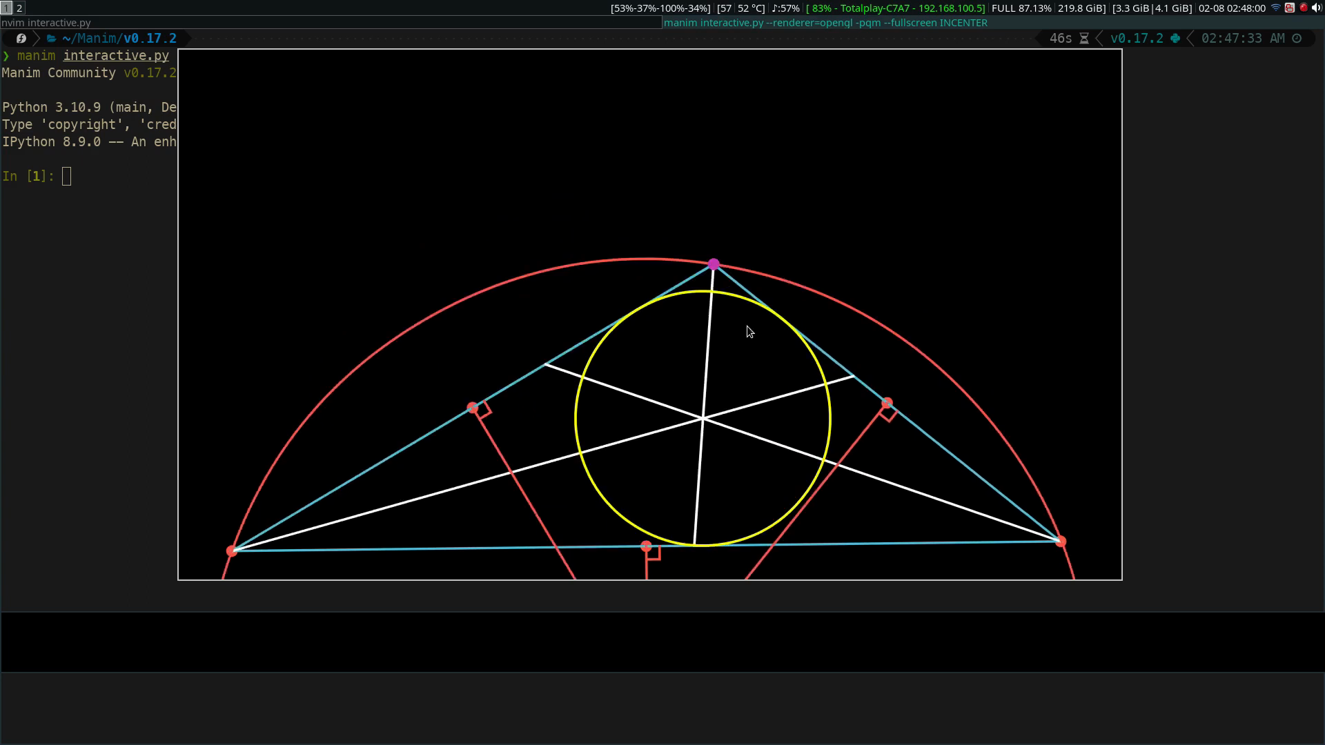Image resolution: width=1325 pixels, height=745 pixels.
Task: Select the manim INCENTER window title
Action: 825,23
